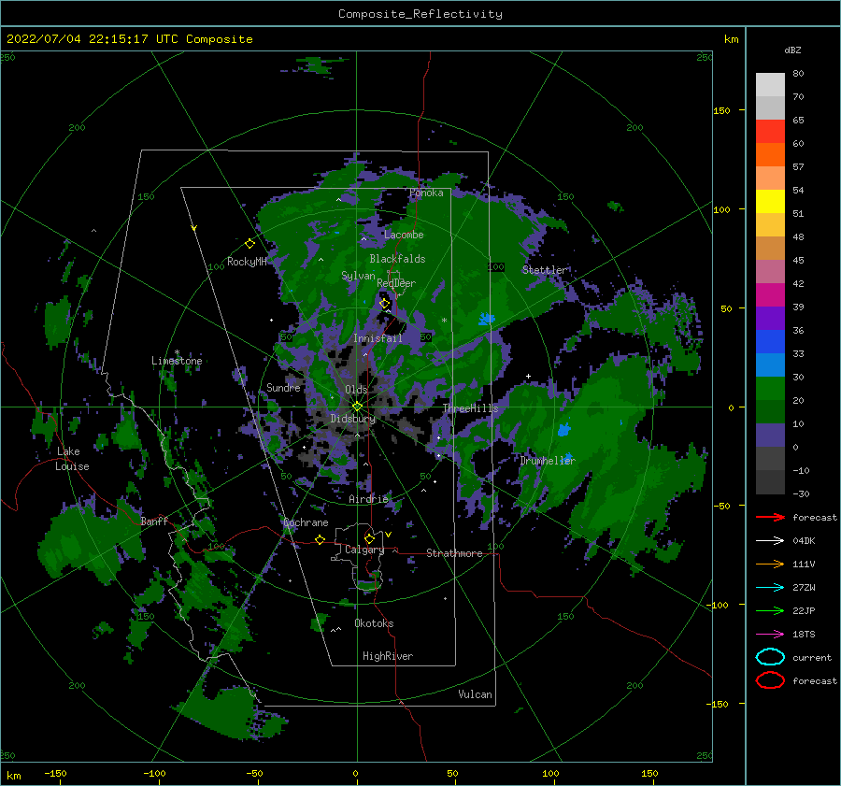Click the yellow 51 dBZ color swatch
Image resolution: width=841 pixels, height=786 pixels.
770,201
